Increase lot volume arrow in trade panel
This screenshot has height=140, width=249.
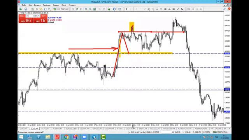tap(39, 16)
